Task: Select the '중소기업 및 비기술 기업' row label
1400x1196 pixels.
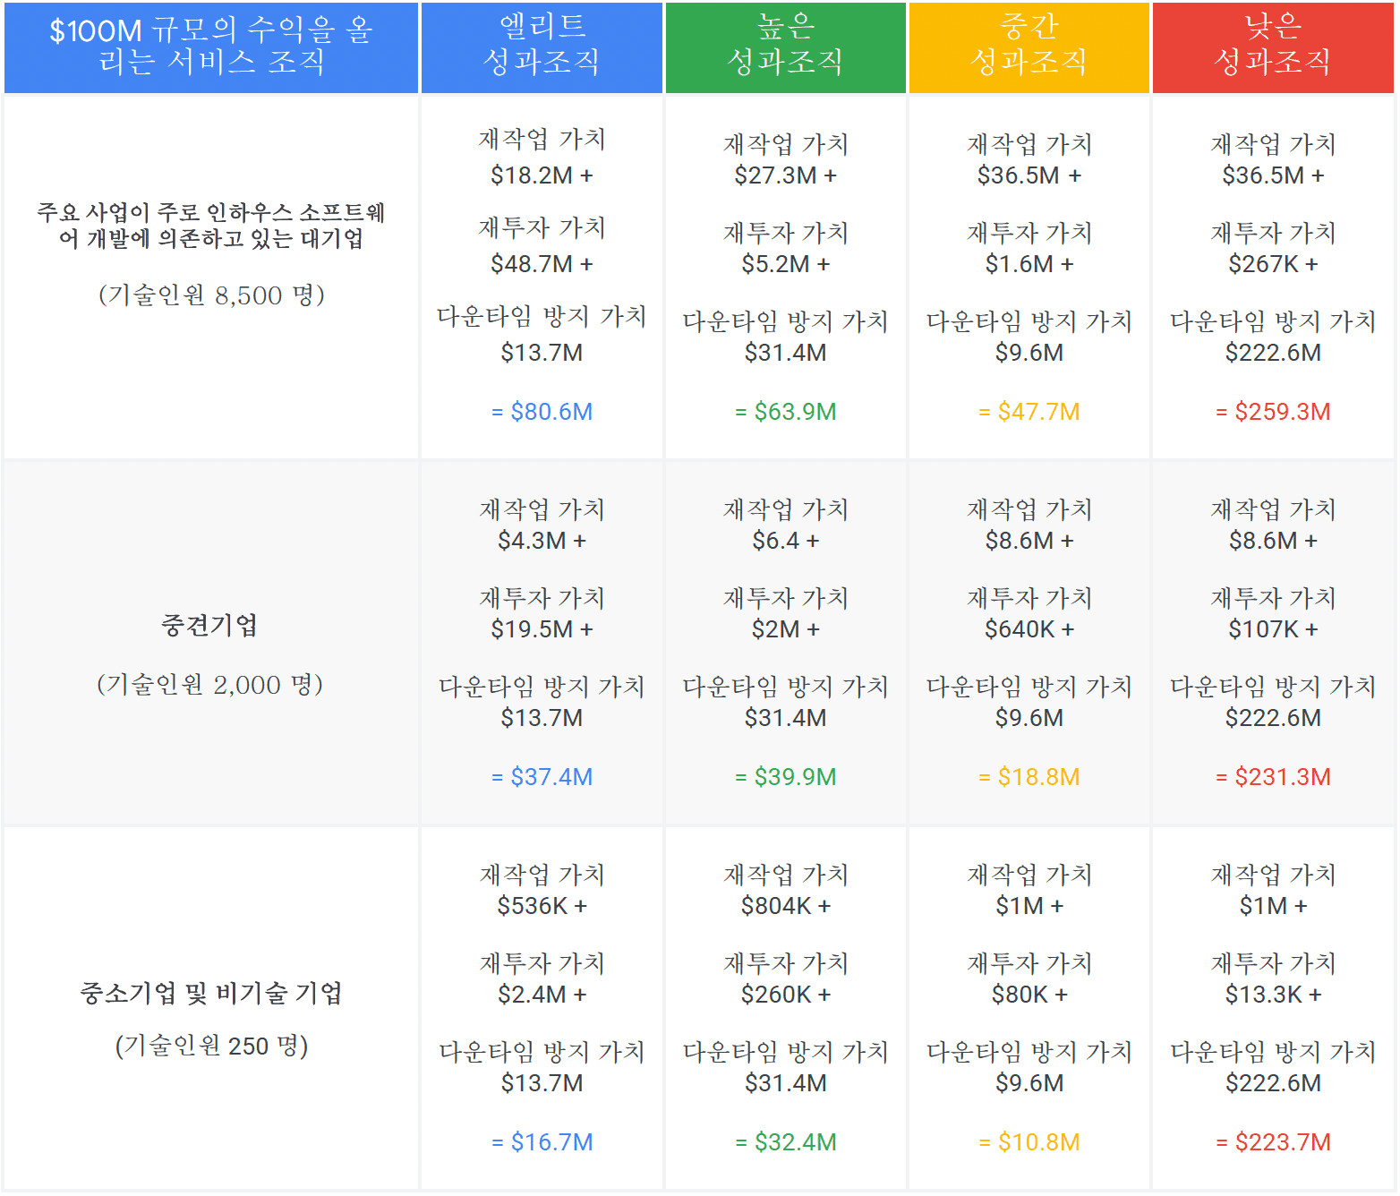Action: coord(211,993)
